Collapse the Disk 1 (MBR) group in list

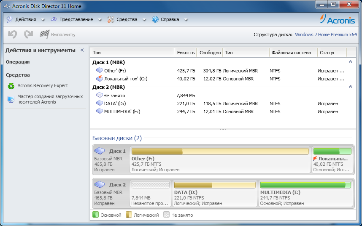350,62
